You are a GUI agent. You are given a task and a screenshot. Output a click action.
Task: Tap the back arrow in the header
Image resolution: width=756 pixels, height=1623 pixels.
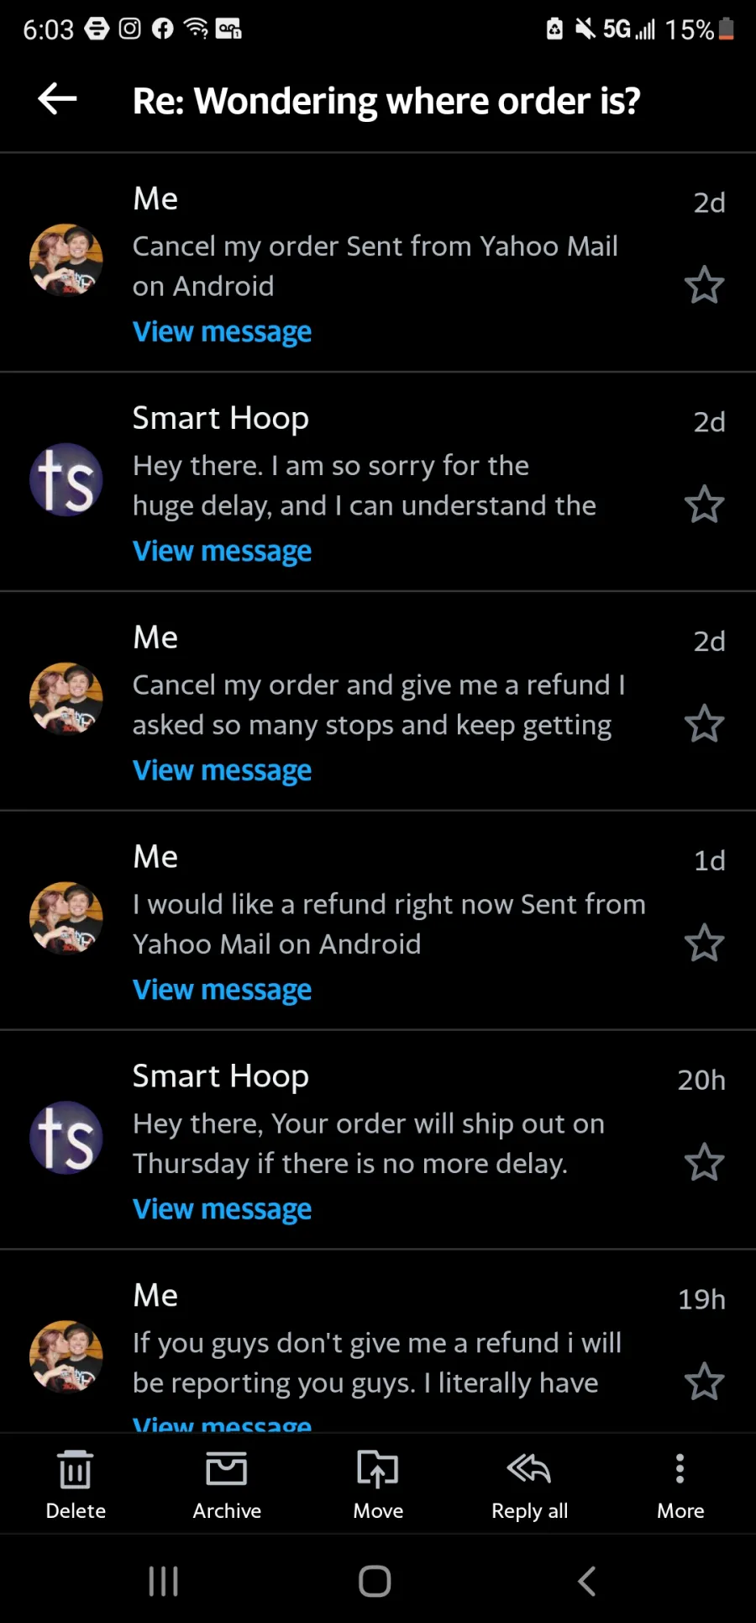pyautogui.click(x=57, y=99)
